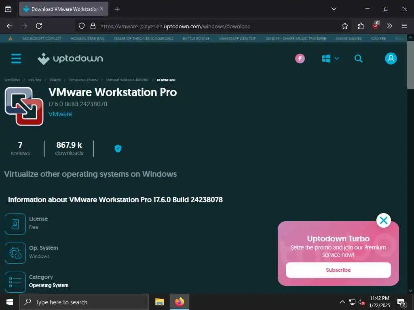Open the WhatsApp Desktop top link
The width and height of the screenshot is (414, 310).
pyautogui.click(x=237, y=38)
